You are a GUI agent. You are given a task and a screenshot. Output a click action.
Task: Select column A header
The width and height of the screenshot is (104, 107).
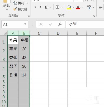click(13, 33)
